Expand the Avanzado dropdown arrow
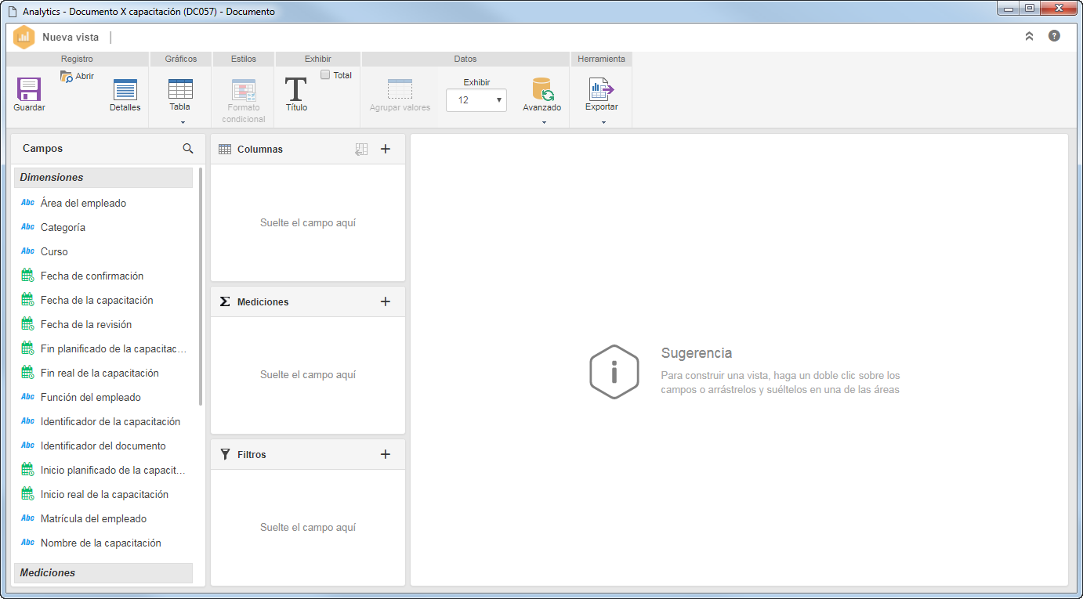Image resolution: width=1083 pixels, height=599 pixels. point(543,122)
